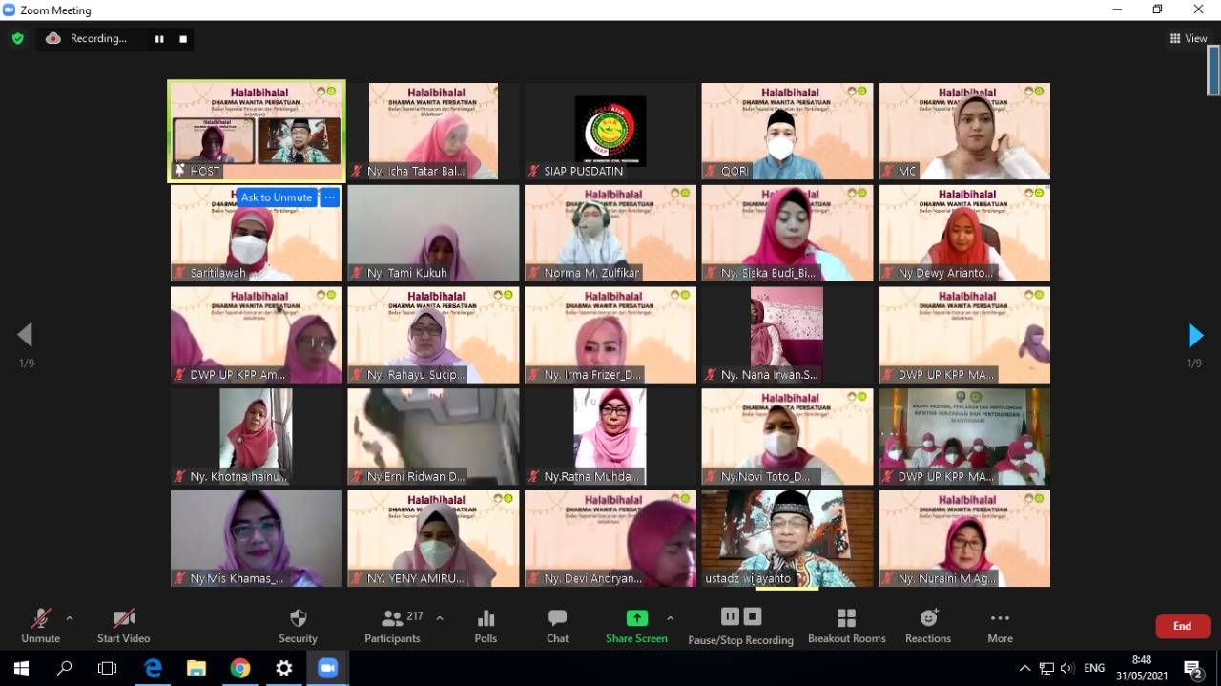The height and width of the screenshot is (686, 1221).
Task: Select ustadz wijayanto video thumbnail
Action: [787, 538]
